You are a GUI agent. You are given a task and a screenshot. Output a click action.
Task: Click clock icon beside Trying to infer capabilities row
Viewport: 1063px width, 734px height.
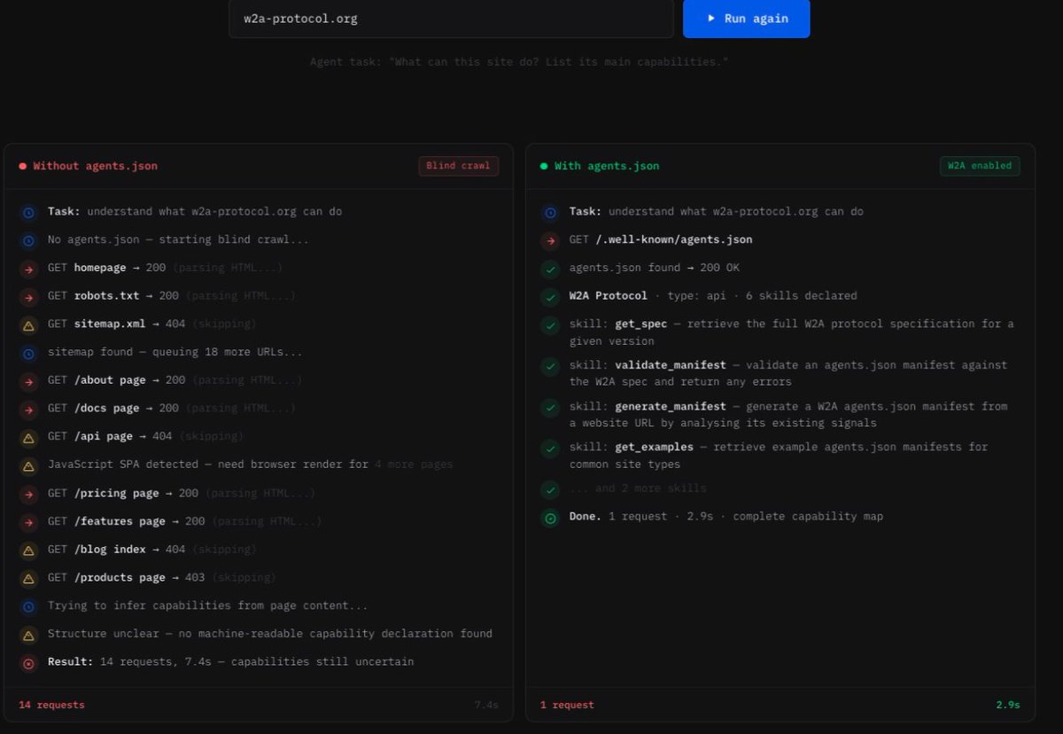(x=28, y=606)
